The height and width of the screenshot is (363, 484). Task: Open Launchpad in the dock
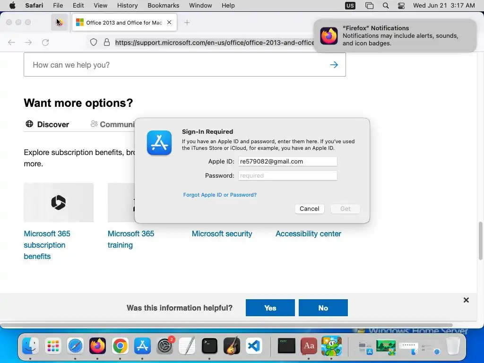pyautogui.click(x=53, y=346)
